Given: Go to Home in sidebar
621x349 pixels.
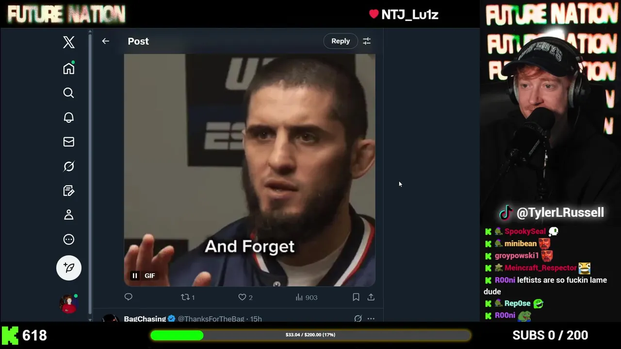Looking at the screenshot, I should 69,68.
